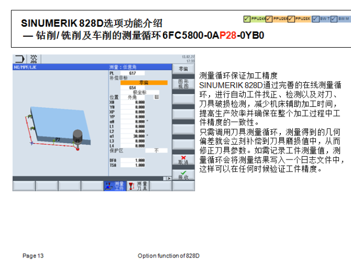This screenshot has width=351, height=263.
Task: Click the DFA value field
Action: point(133,161)
